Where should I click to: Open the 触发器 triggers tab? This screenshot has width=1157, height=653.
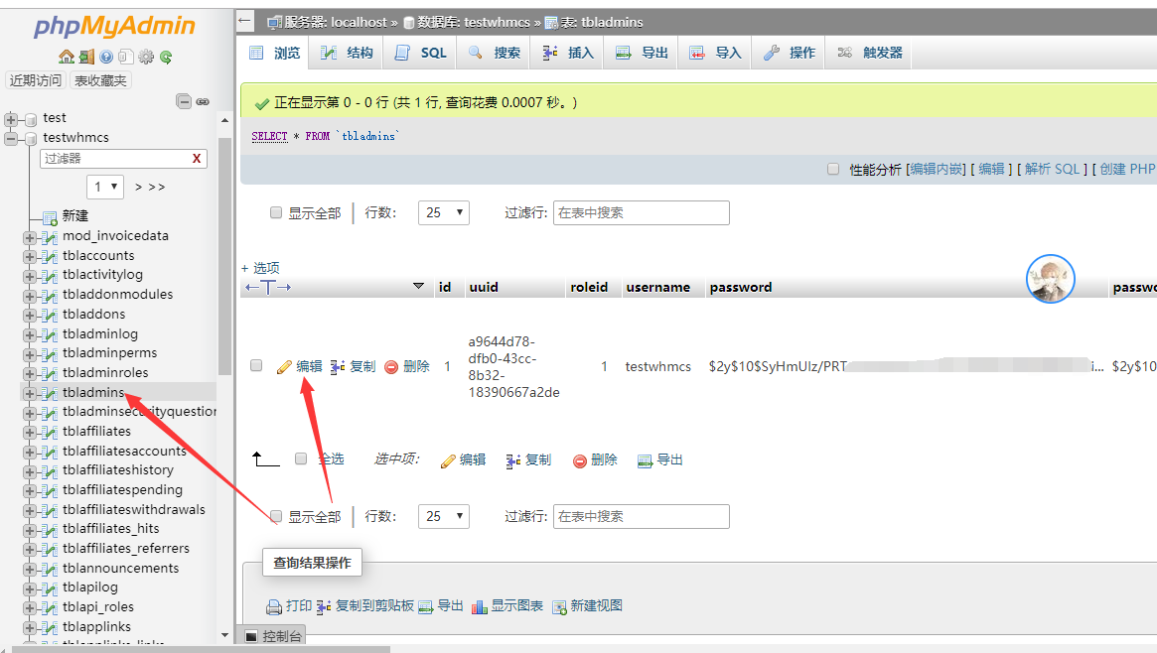(x=869, y=53)
